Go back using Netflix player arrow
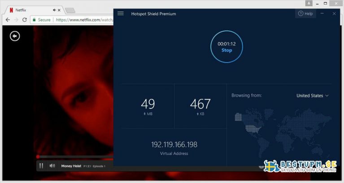The height and width of the screenshot is (183, 344). click(15, 36)
